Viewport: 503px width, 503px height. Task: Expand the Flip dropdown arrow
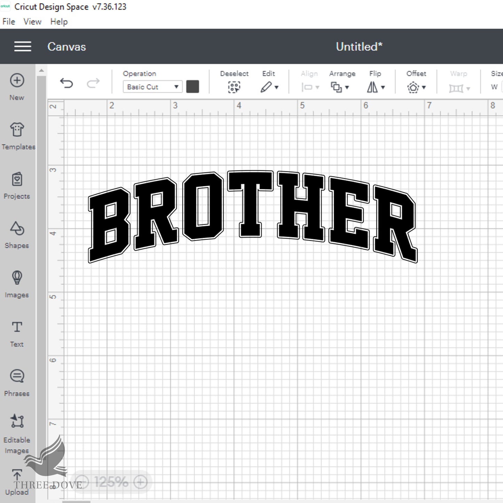(x=383, y=87)
